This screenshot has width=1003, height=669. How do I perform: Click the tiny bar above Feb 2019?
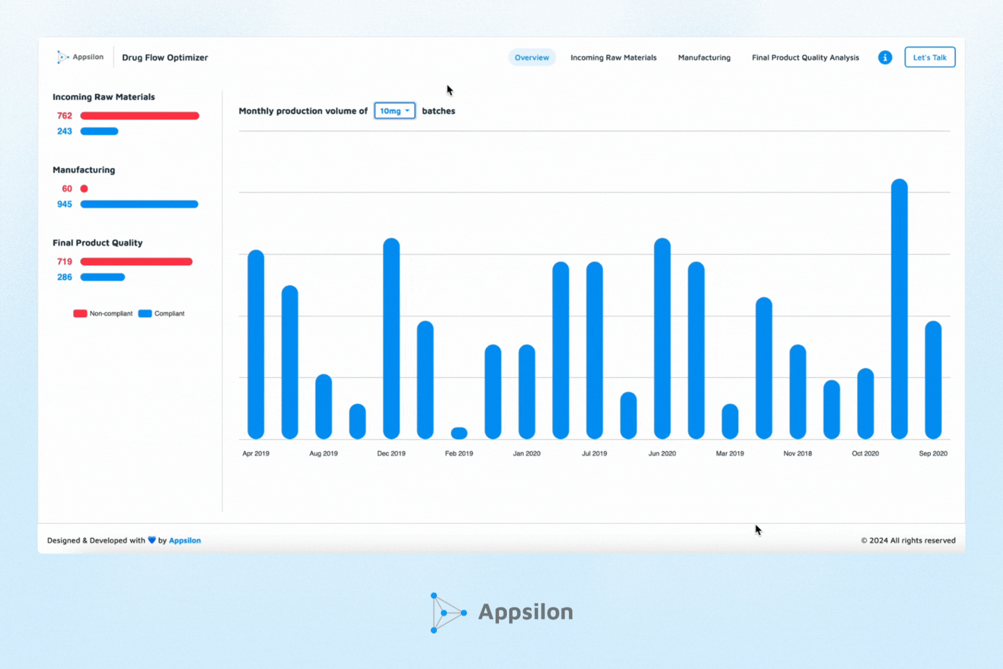[459, 433]
